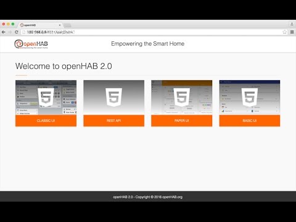Close the openHAB browser tab
The height and width of the screenshot is (222, 296).
pos(60,25)
